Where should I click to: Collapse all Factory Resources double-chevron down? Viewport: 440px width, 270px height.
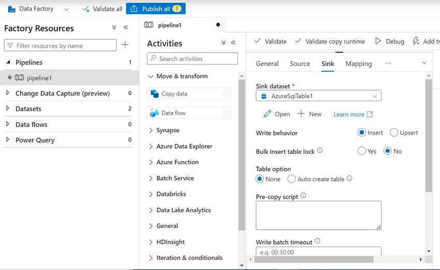[114, 27]
